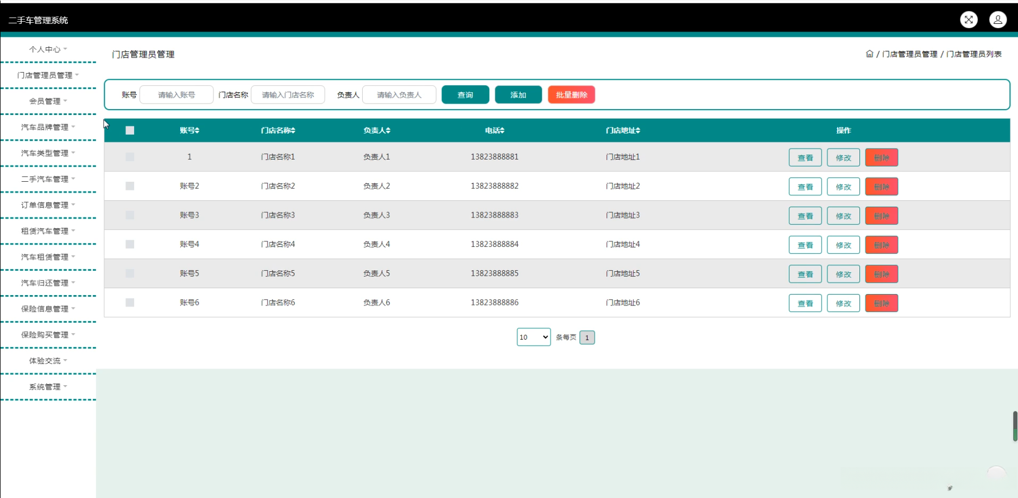Image resolution: width=1018 pixels, height=498 pixels.
Task: Click the home icon in breadcrumb
Action: click(869, 54)
